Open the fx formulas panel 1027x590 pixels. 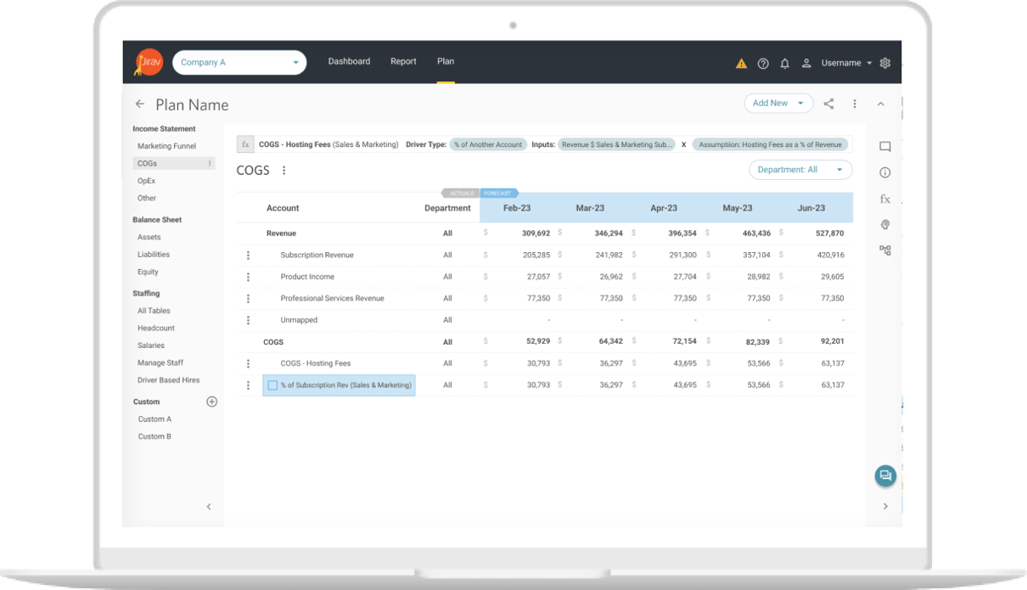click(x=884, y=199)
